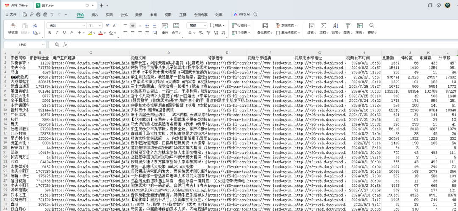The image size is (458, 211).
Task: Toggle Italic formatting
Action: 57,33
